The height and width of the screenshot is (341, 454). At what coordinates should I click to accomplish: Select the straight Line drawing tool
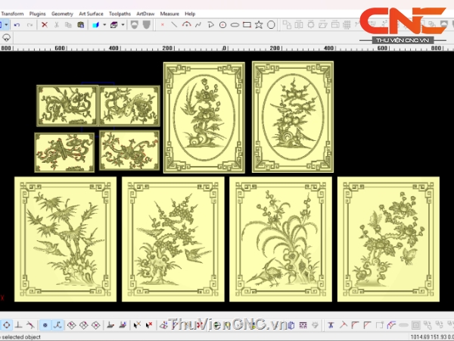[x=174, y=25]
